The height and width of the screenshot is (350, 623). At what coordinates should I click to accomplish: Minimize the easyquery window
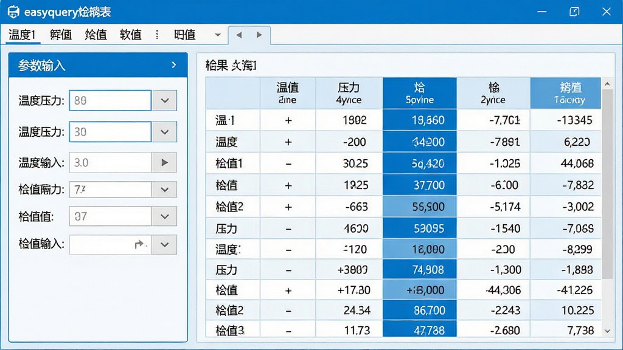point(542,12)
